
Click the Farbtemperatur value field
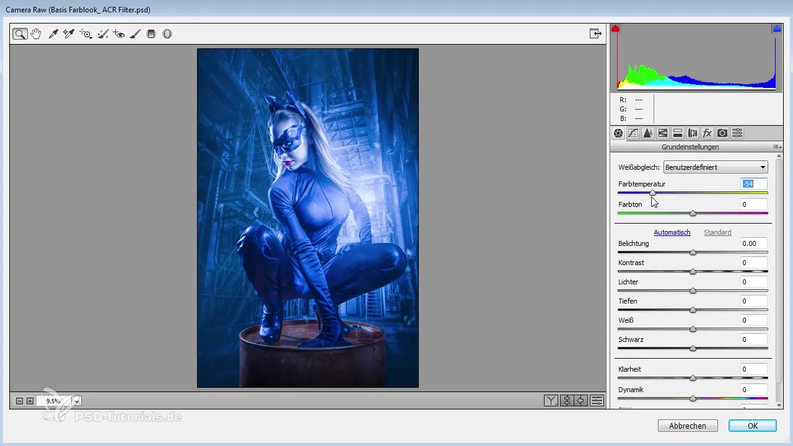click(754, 184)
